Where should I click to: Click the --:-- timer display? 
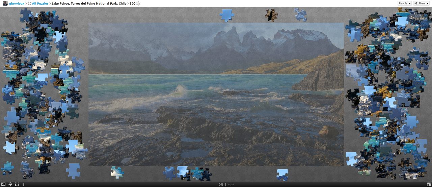[x=231, y=184]
